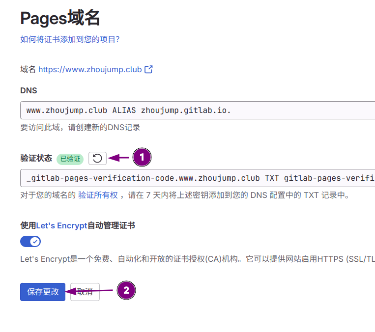The image size is (375, 332).
Task: Click the 验证状态 label
Action: point(36,158)
